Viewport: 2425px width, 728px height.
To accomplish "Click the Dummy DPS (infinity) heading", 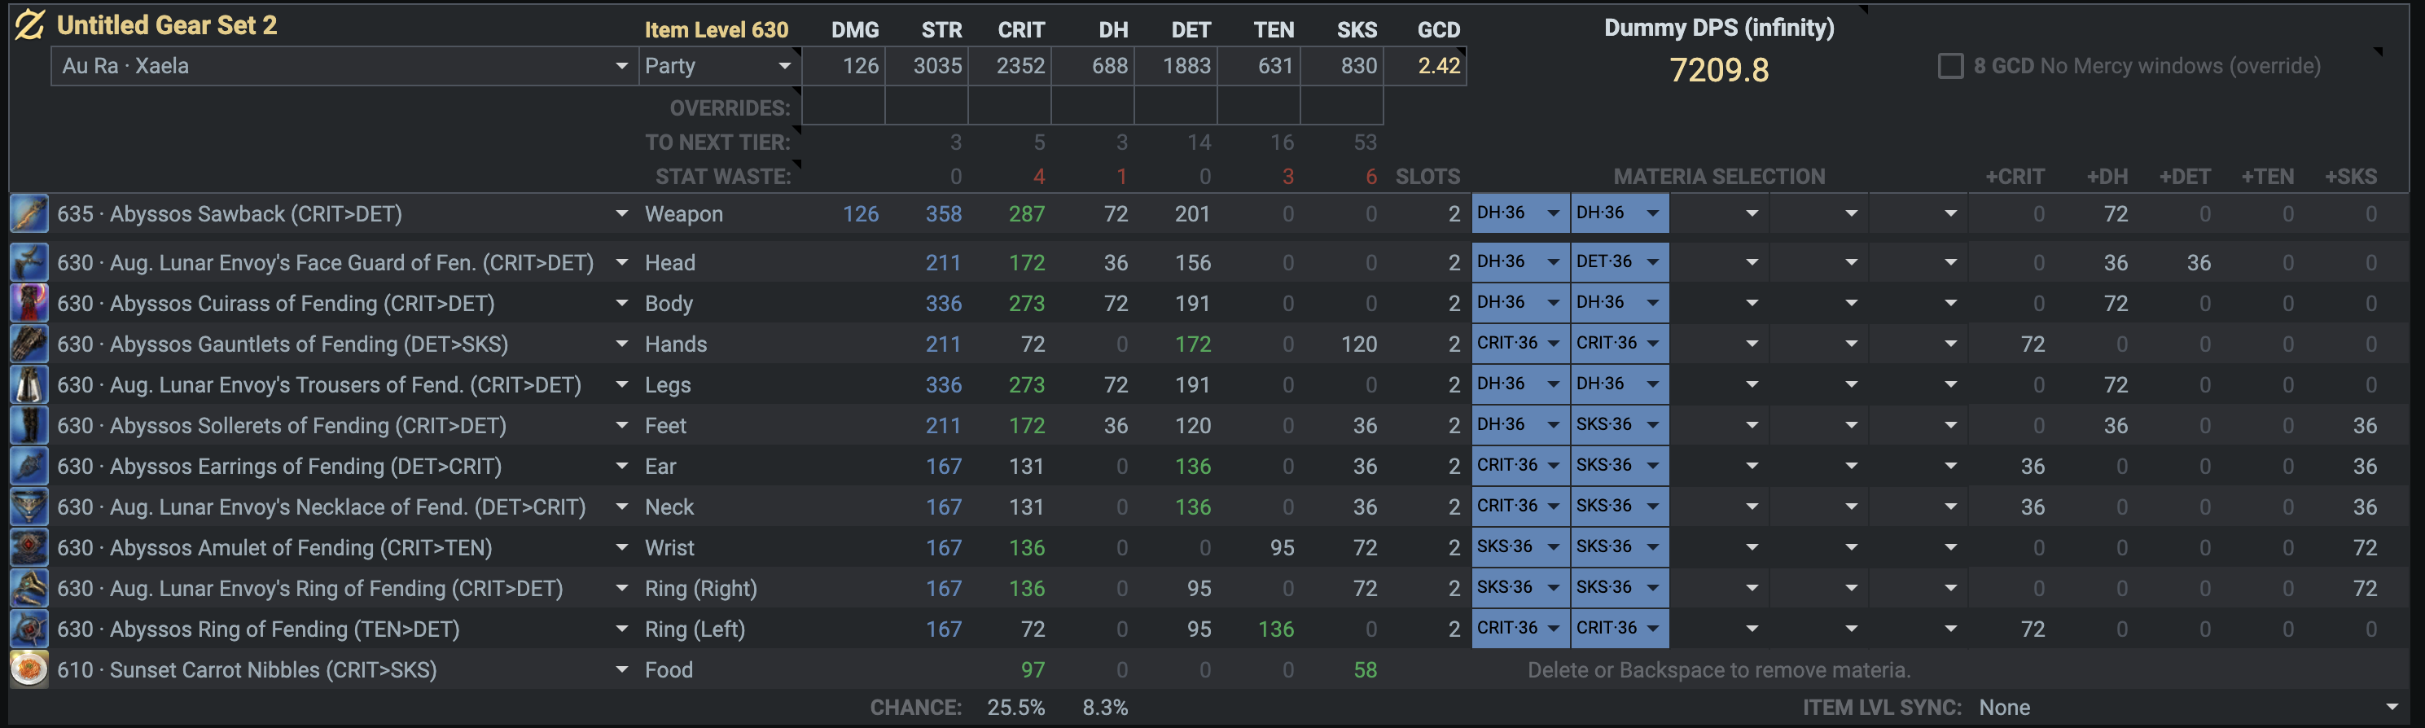I will click(x=1718, y=29).
